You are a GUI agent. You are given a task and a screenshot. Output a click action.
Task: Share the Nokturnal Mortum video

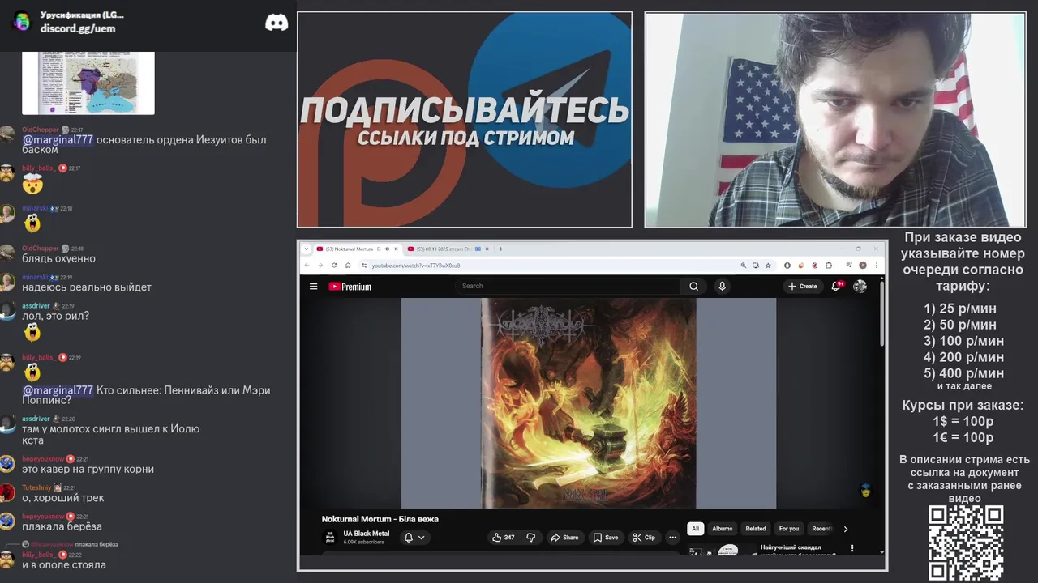[564, 537]
